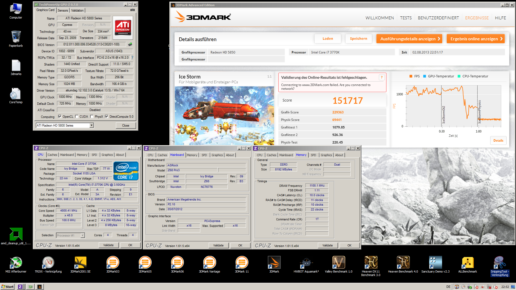Click the Grafik-Score value 229363
The width and height of the screenshot is (516, 290).
338,112
